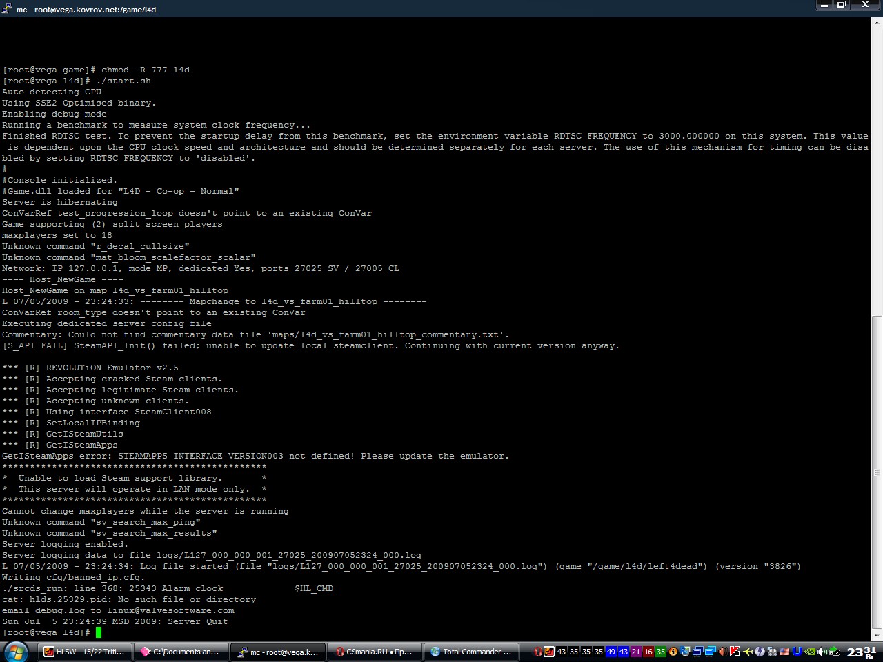Click 'Writing cfg/banned_ip.cfg.' line
The image size is (883, 662).
coord(74,577)
